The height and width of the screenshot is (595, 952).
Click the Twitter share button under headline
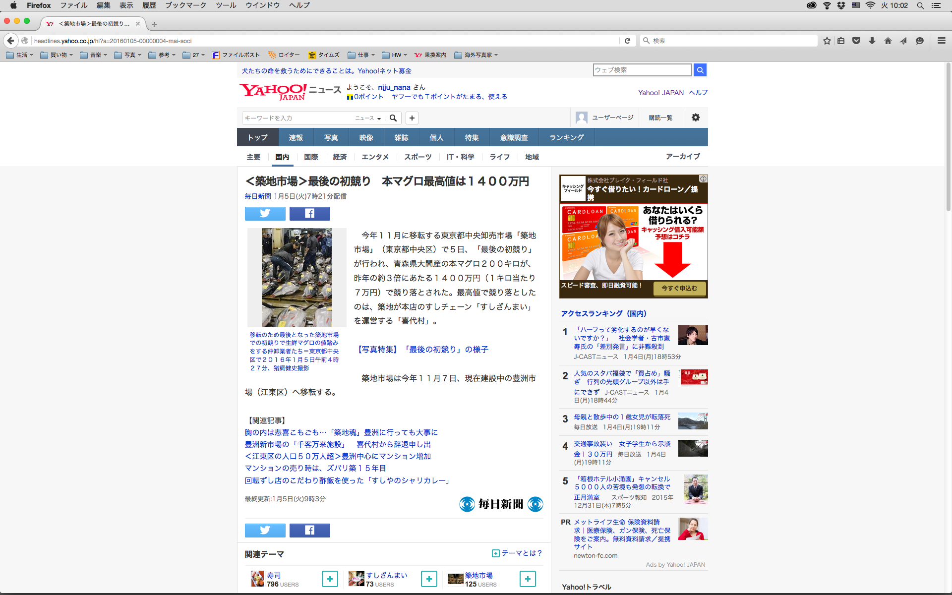(265, 214)
